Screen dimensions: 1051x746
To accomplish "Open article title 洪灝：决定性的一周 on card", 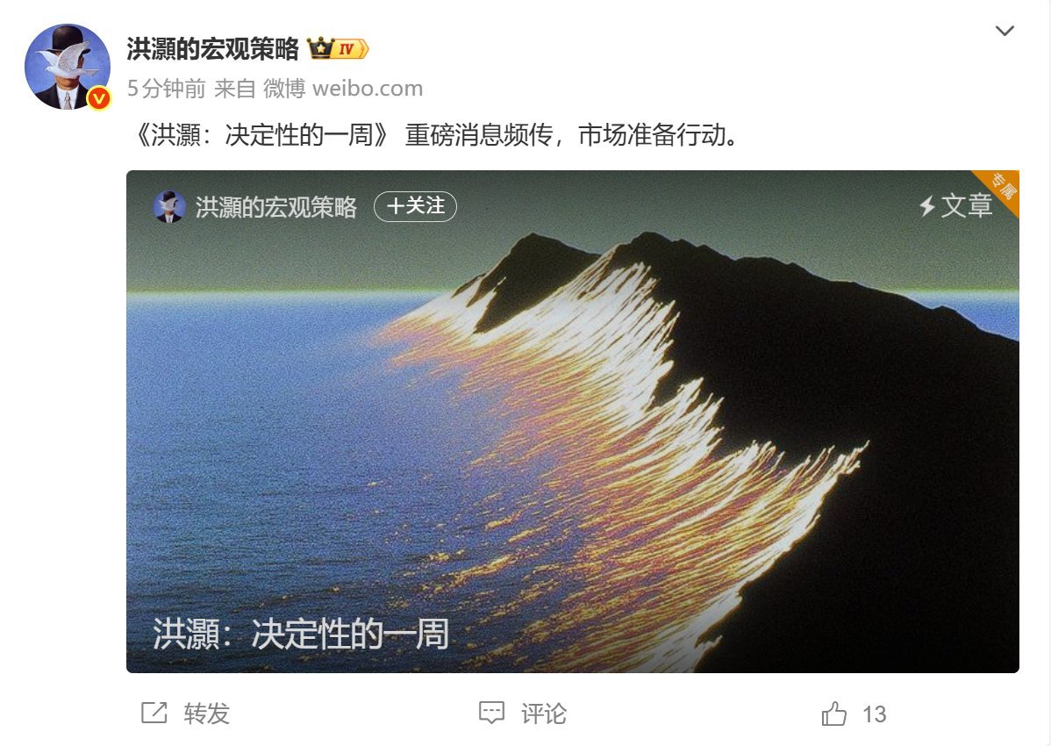I will coord(301,634).
